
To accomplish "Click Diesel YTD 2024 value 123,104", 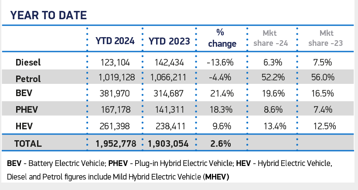I will click(115, 62).
